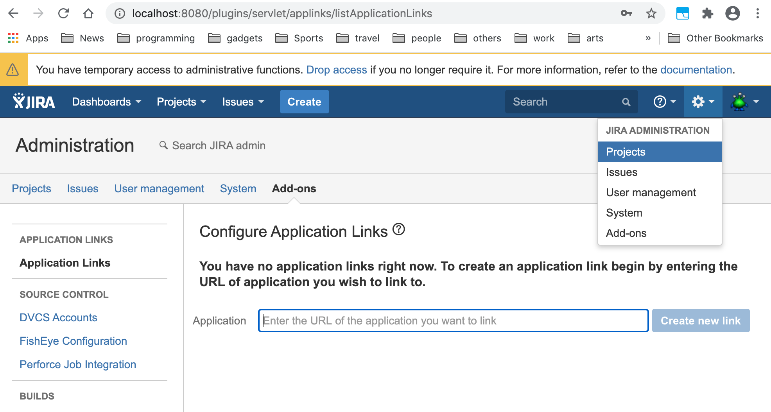Click the key icon in the address bar

[x=626, y=13]
